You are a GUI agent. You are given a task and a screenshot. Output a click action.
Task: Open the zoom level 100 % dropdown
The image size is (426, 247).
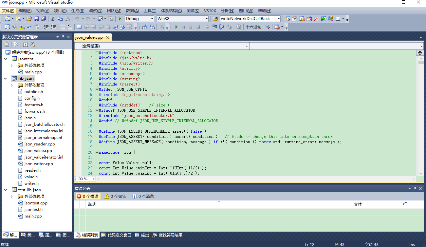[x=93, y=179]
